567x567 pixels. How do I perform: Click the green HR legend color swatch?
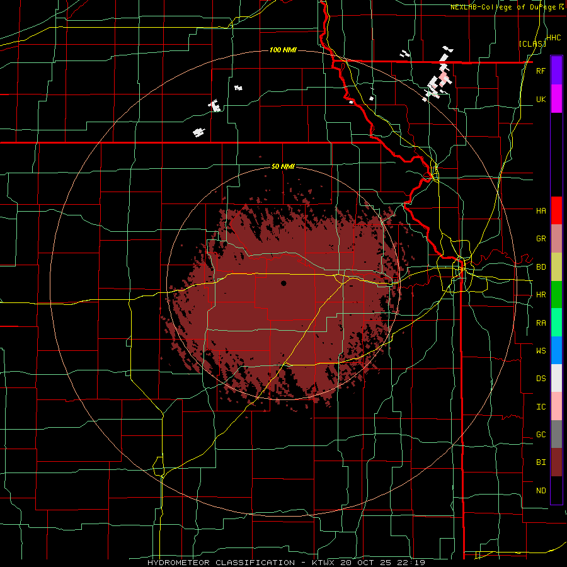click(556, 295)
